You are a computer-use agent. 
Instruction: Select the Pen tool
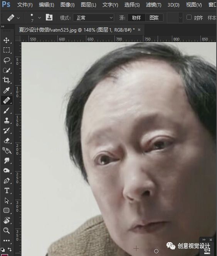(x=7, y=181)
